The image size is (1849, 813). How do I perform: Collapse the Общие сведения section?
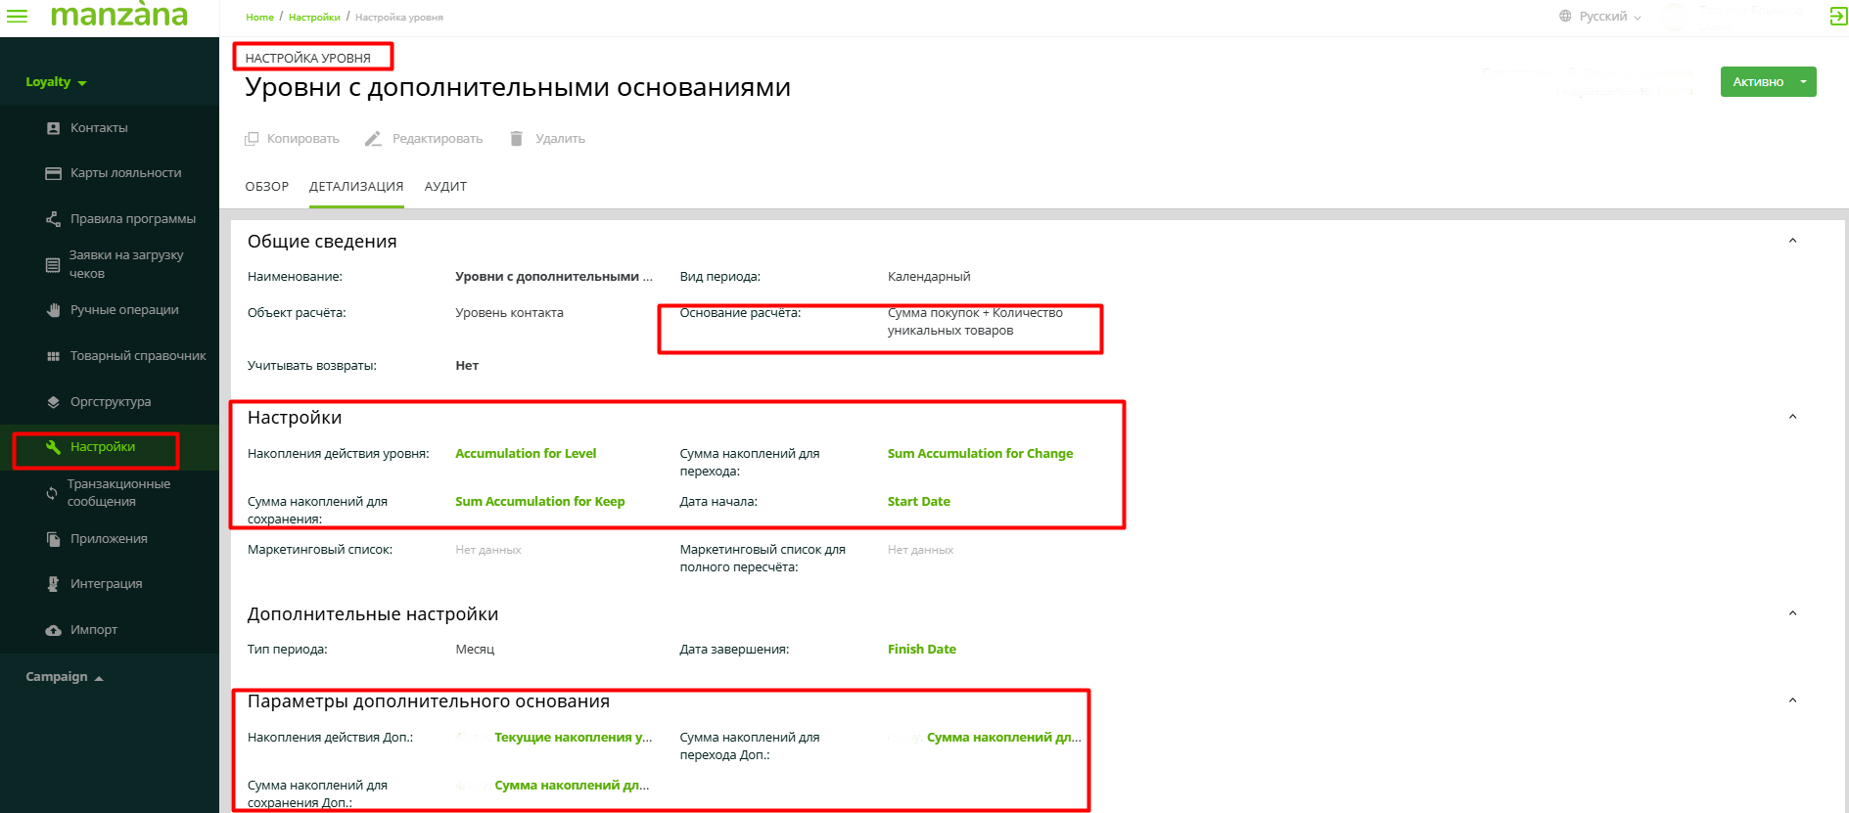(x=1792, y=241)
